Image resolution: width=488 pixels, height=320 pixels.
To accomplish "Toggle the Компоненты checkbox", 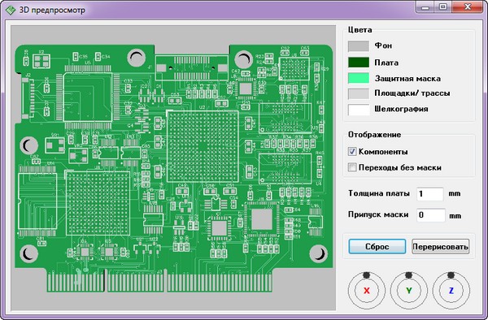I will click(352, 152).
